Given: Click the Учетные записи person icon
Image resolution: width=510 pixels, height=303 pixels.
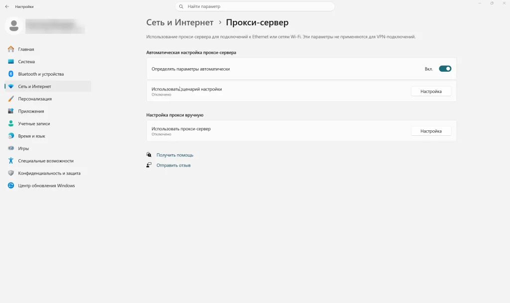Looking at the screenshot, I should click(x=11, y=123).
